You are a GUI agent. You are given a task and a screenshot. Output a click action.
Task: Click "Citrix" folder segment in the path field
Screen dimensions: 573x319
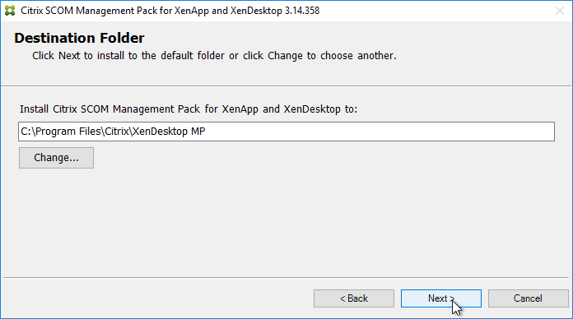click(x=117, y=132)
